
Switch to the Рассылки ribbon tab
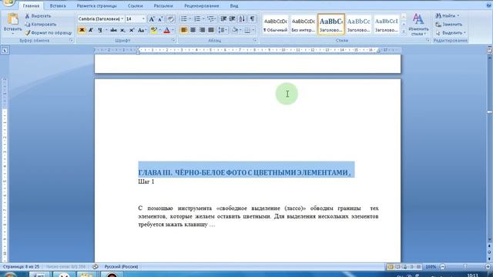click(x=163, y=6)
